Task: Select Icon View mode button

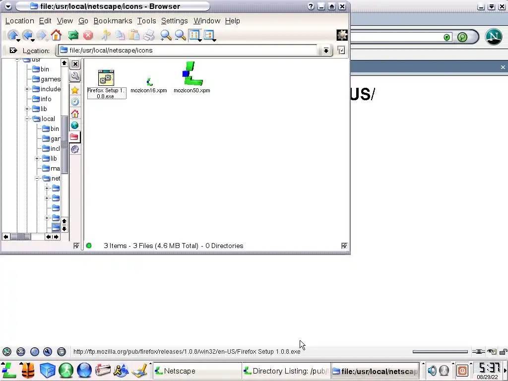Action: pos(194,35)
